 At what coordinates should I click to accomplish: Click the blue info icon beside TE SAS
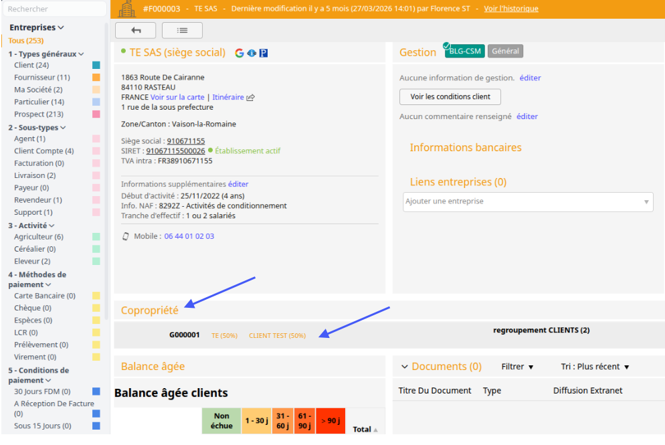[x=252, y=53]
